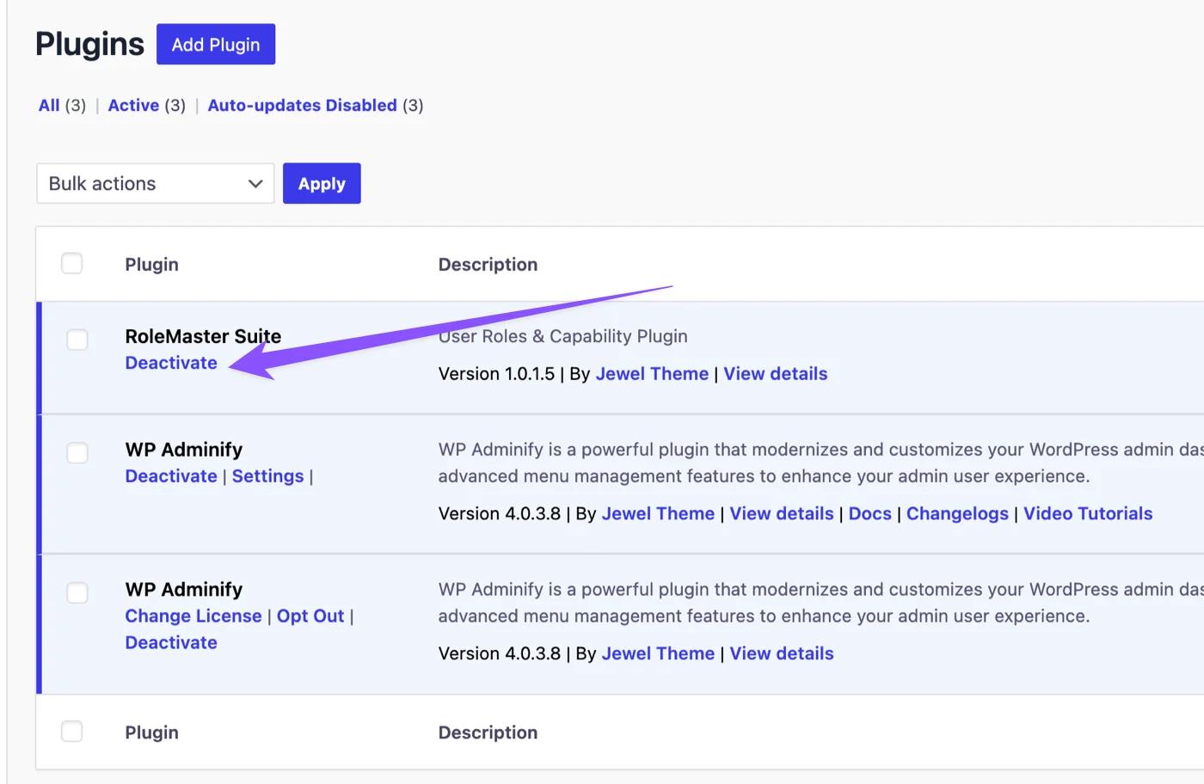1204x784 pixels.
Task: Click the Plugins page heading
Action: click(x=89, y=44)
